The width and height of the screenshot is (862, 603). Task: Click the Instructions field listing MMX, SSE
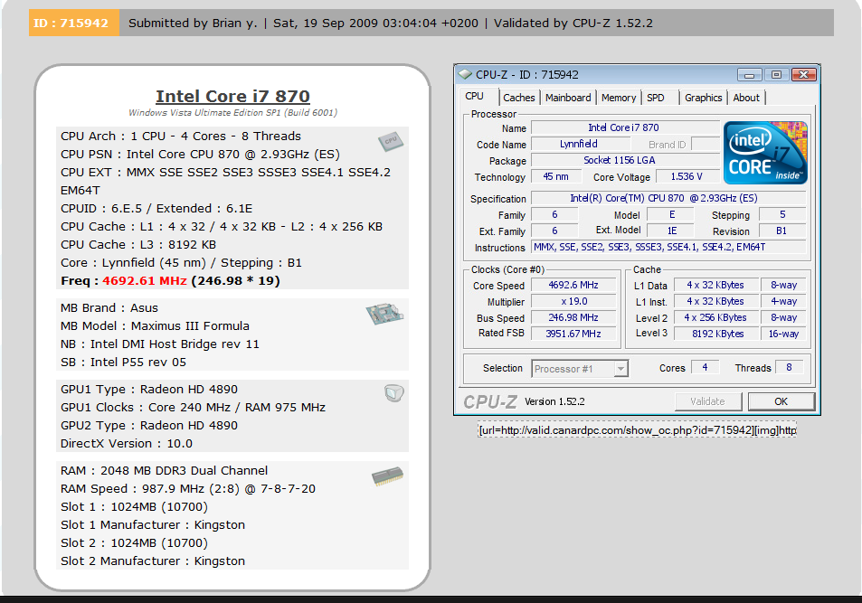point(668,248)
